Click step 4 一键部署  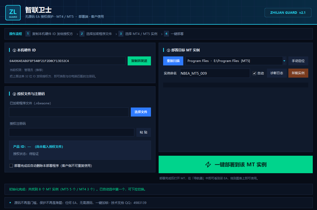(x=174, y=34)
